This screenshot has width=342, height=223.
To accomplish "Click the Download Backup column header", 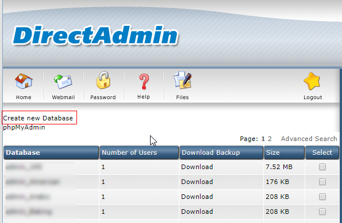I will (221, 152).
